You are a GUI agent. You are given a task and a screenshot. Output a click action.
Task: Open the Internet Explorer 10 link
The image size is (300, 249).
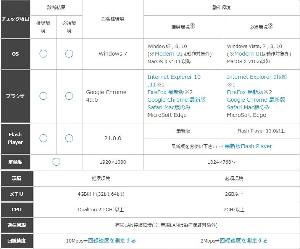174,77
